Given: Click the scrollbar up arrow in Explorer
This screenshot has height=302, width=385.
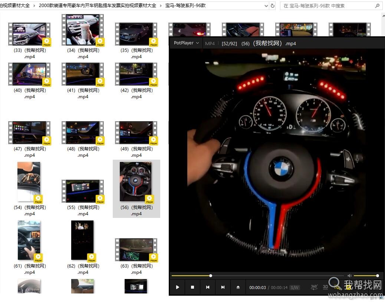Looking at the screenshot, I should (383, 16).
